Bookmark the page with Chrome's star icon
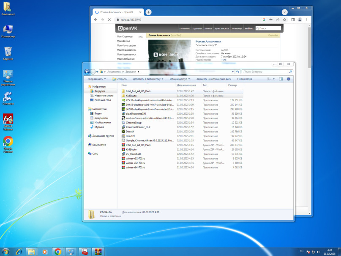Screen dimensions: 341x256 click(285, 19)
